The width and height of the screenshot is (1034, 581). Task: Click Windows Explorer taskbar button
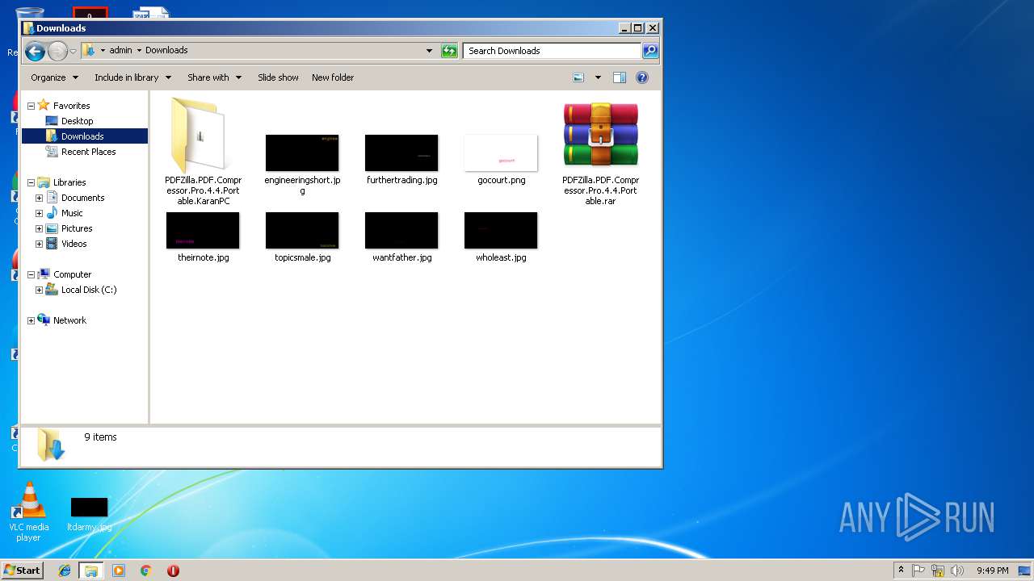pyautogui.click(x=91, y=571)
